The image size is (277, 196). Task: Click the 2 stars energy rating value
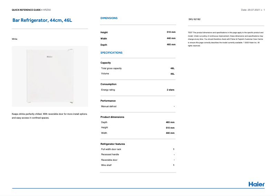171,90
